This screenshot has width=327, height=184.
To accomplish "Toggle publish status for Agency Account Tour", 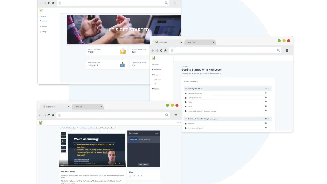I will click(x=265, y=97).
